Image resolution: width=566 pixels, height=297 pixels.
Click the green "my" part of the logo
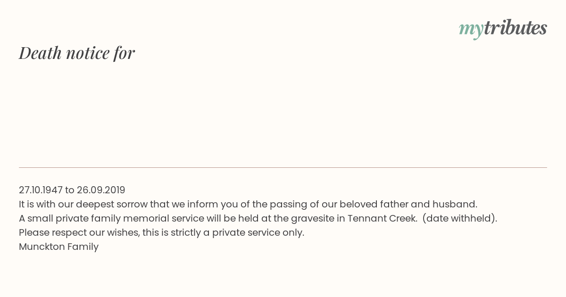(x=471, y=30)
